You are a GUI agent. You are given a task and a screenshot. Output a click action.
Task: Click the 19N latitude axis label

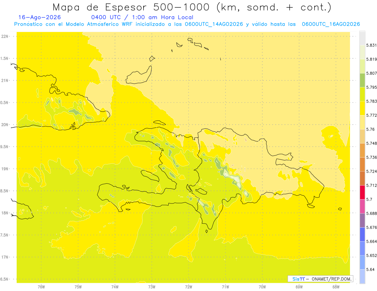[5, 169]
